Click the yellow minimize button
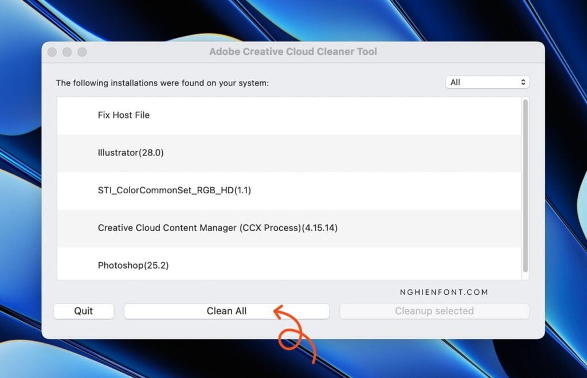The image size is (587, 378). pyautogui.click(x=67, y=52)
